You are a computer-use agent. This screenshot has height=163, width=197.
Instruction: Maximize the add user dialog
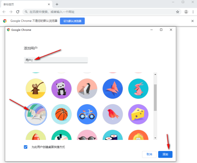click(161, 30)
